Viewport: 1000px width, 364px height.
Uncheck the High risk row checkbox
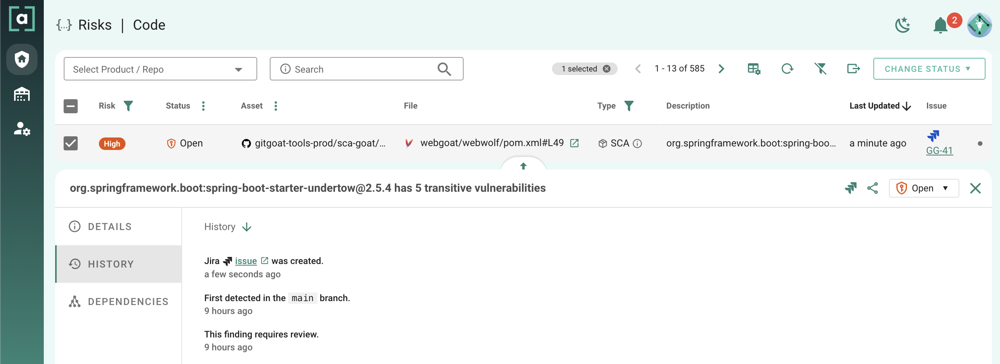point(71,143)
